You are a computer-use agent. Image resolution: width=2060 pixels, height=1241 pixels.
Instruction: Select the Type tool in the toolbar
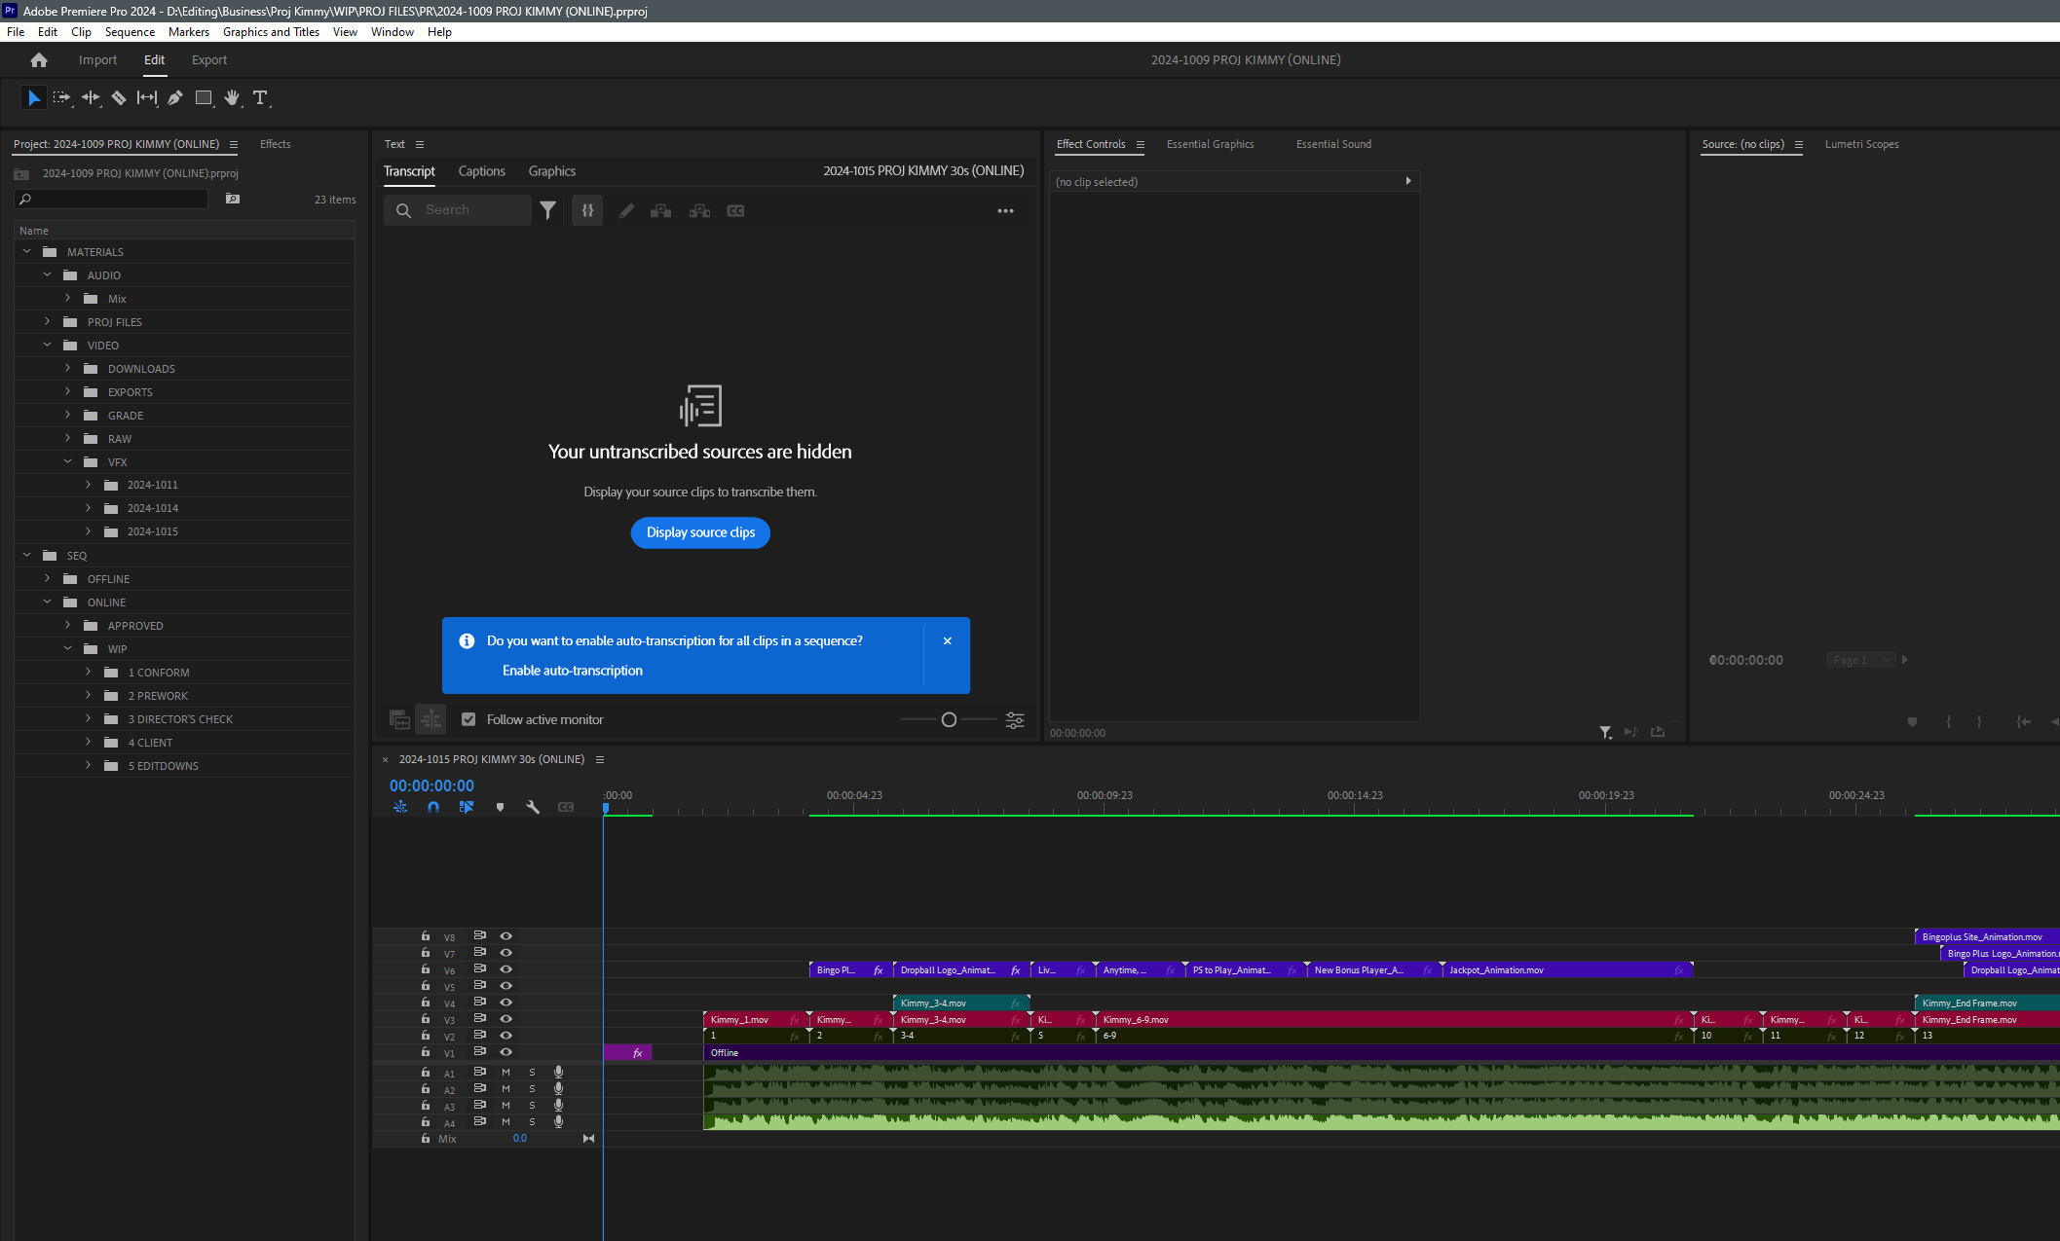[260, 97]
